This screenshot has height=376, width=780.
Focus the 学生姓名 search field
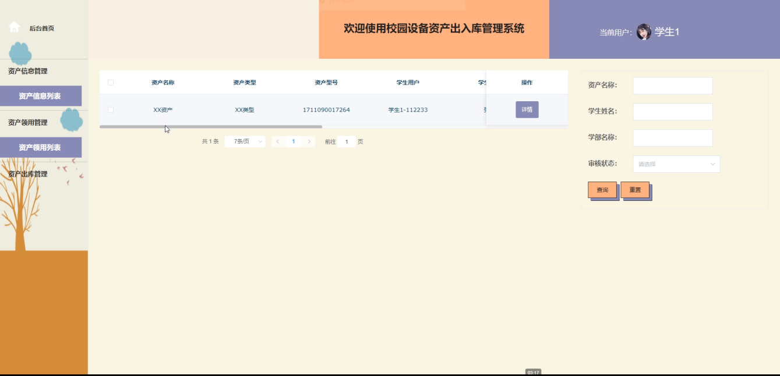point(673,112)
